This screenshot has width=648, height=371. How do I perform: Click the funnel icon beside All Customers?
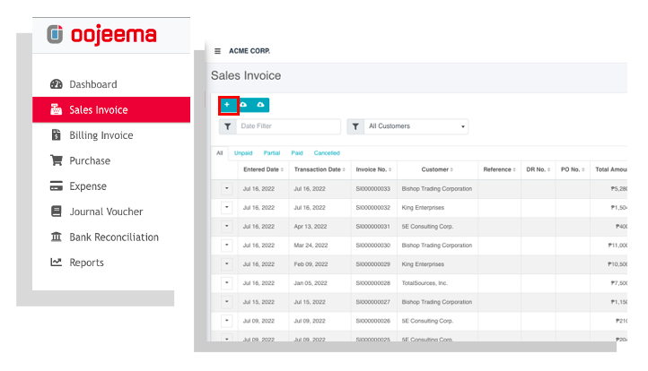(355, 126)
